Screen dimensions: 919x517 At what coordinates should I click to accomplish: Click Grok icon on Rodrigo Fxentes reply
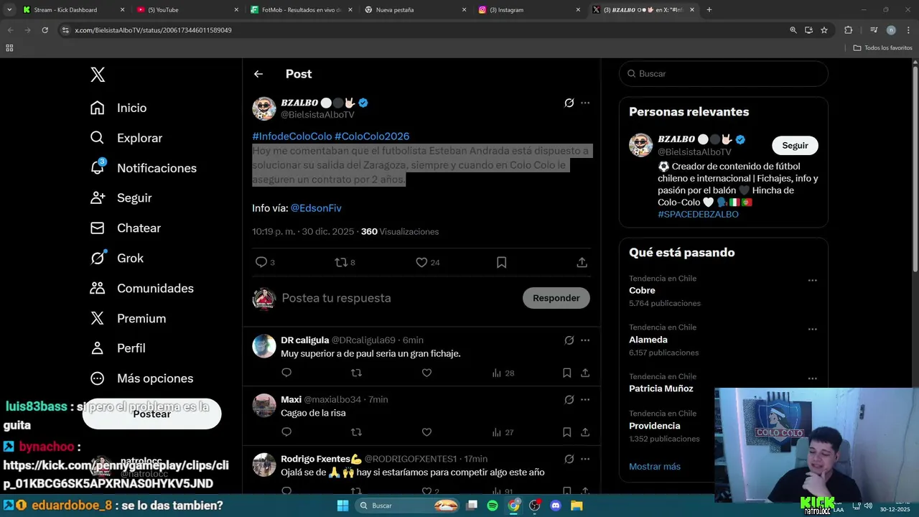point(569,459)
